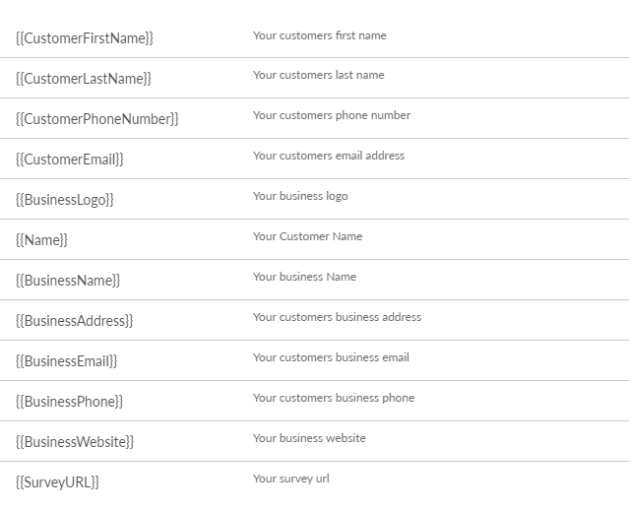The image size is (629, 511).
Task: Click the 'Your survey url' description
Action: (x=291, y=479)
